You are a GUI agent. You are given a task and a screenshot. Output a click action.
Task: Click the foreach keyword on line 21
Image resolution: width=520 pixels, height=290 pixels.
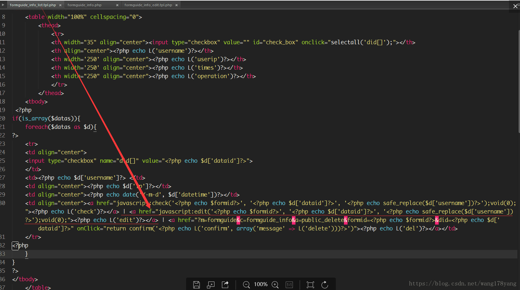click(36, 127)
